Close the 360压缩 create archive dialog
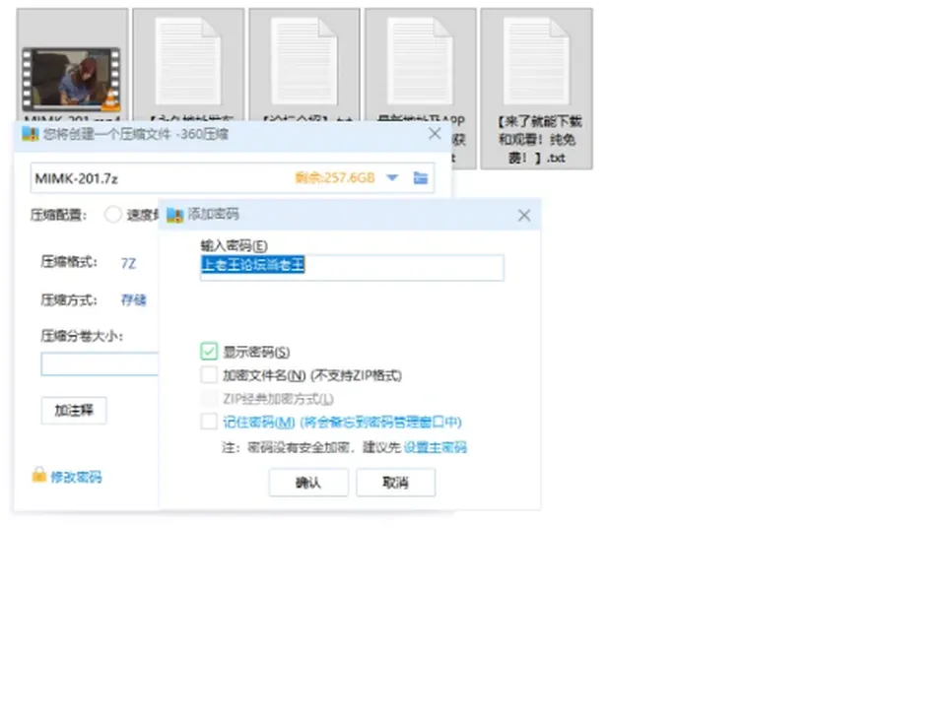 click(435, 134)
